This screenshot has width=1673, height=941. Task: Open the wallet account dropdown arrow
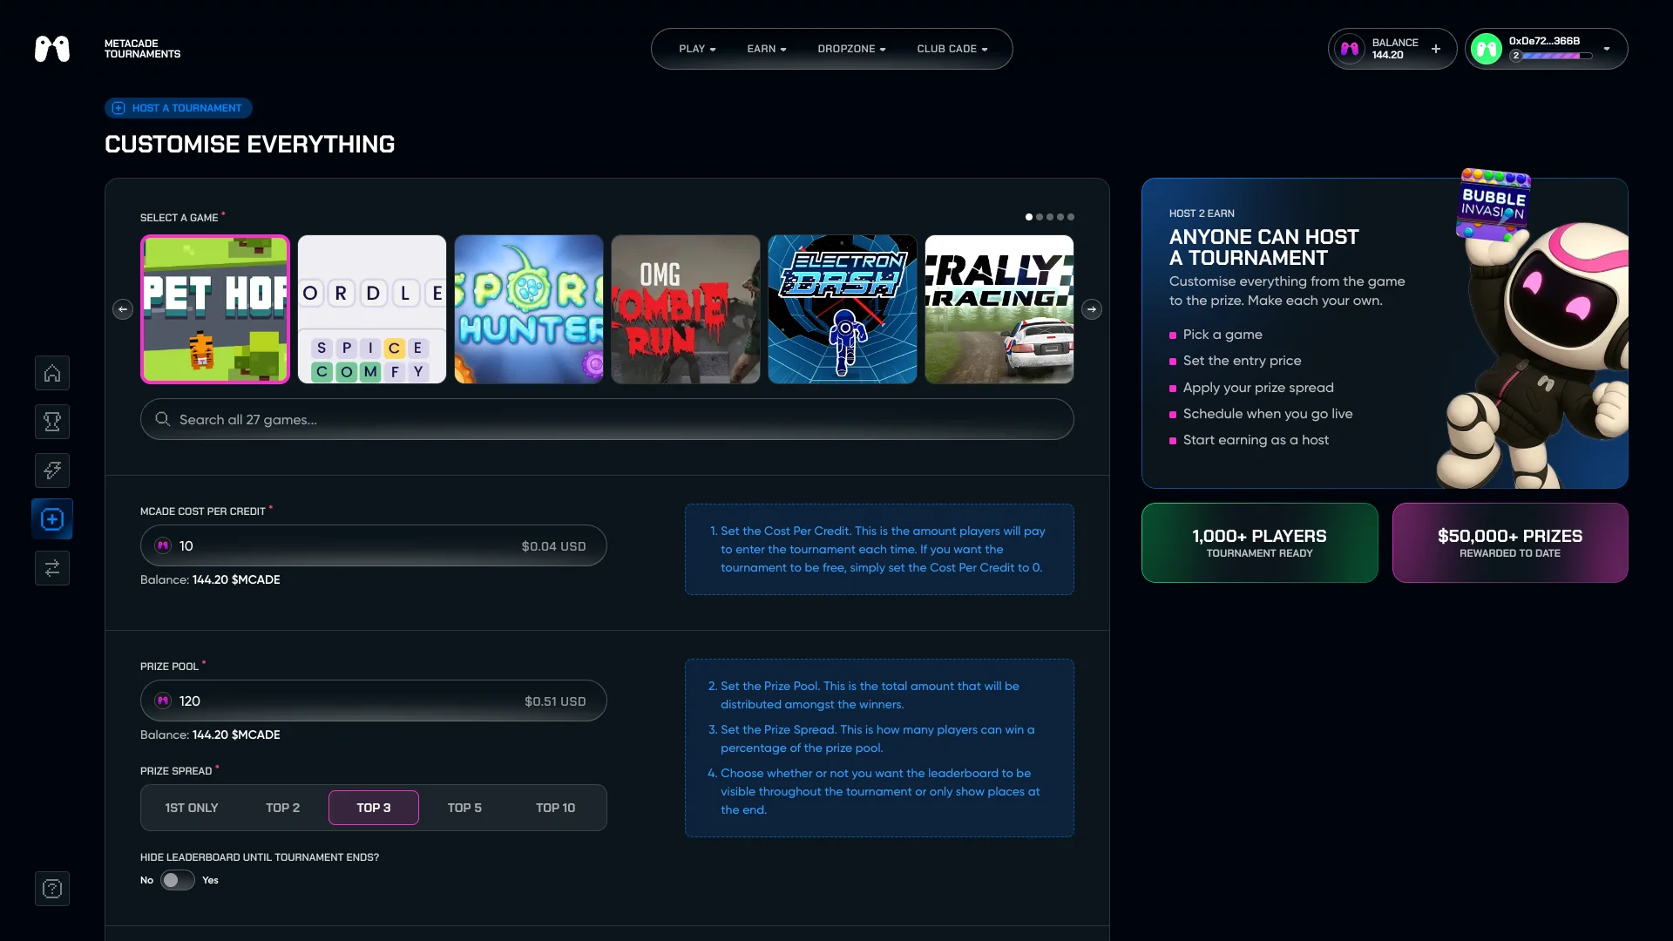click(1607, 49)
